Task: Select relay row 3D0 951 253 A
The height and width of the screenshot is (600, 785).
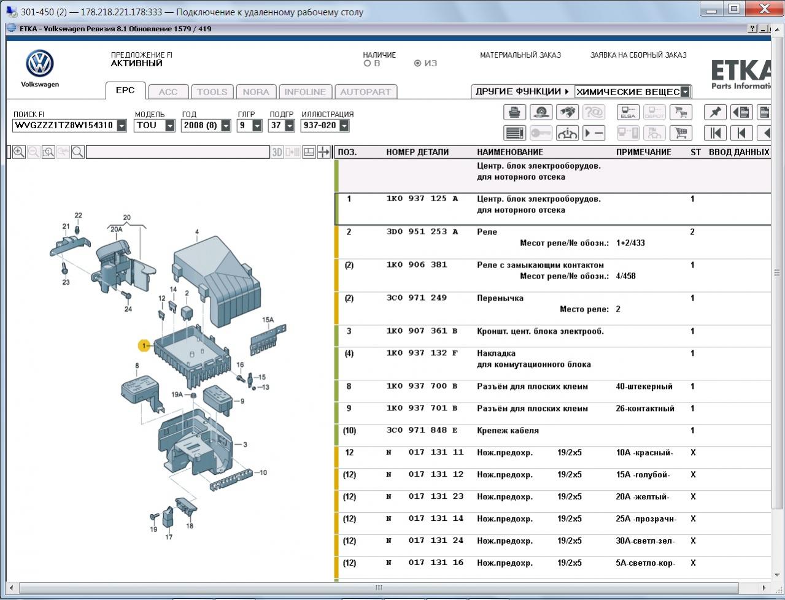Action: (x=552, y=242)
